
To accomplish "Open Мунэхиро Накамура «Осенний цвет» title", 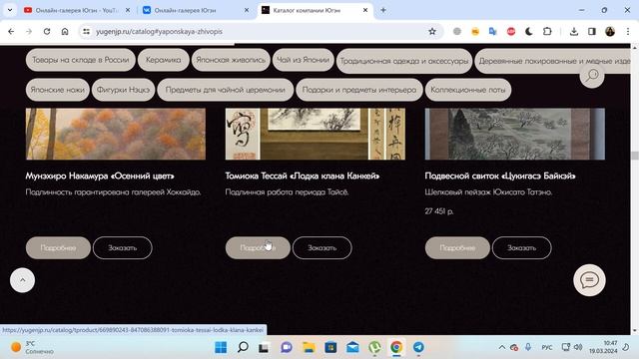I will pyautogui.click(x=100, y=176).
